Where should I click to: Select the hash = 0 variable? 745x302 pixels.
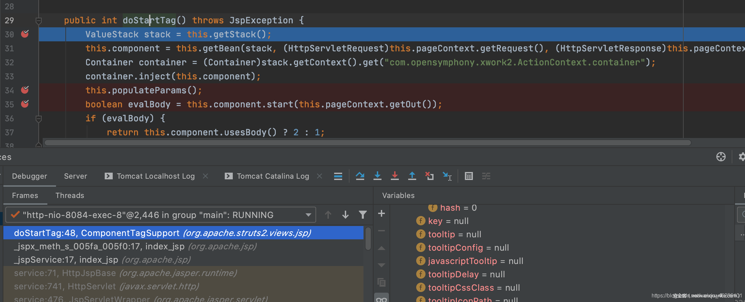coord(453,208)
